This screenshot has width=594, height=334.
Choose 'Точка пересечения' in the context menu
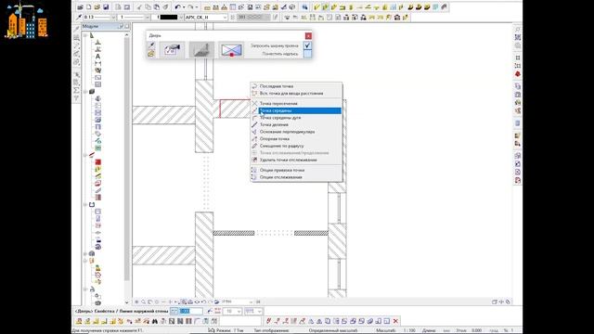(x=296, y=103)
